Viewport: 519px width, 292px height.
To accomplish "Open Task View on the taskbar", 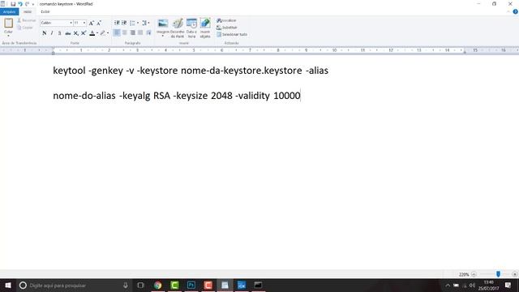I will (x=140, y=285).
